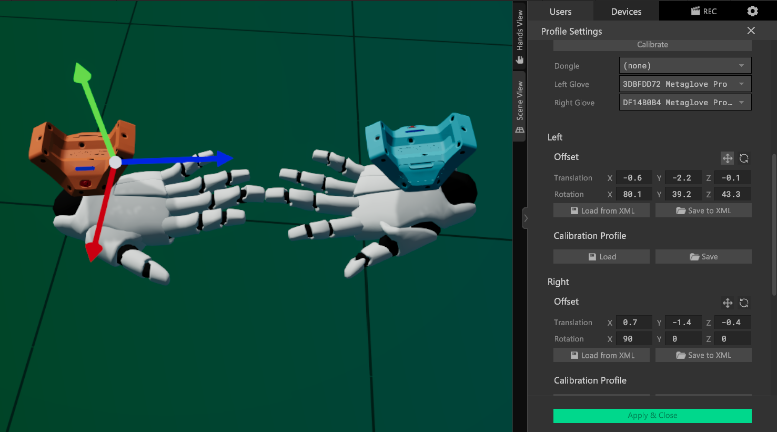Collapse the side panel with the arrow handle

525,218
